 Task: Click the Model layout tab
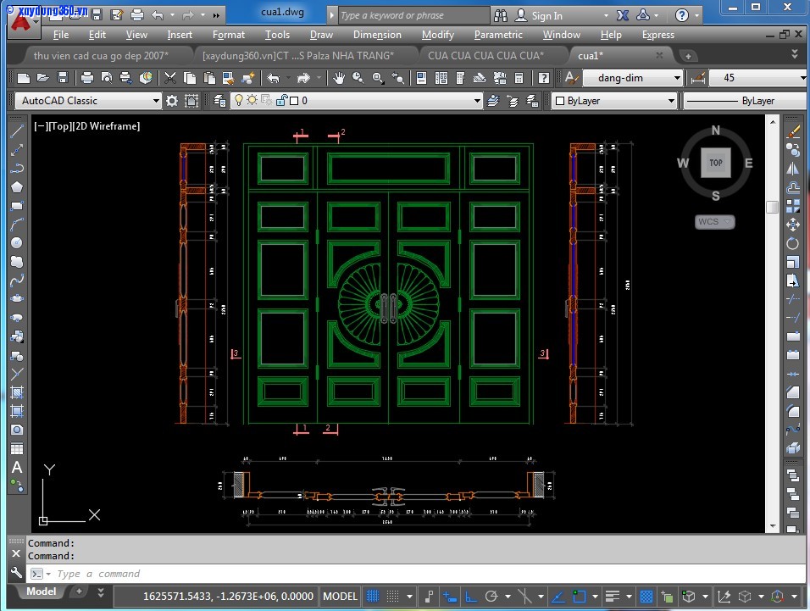click(42, 592)
